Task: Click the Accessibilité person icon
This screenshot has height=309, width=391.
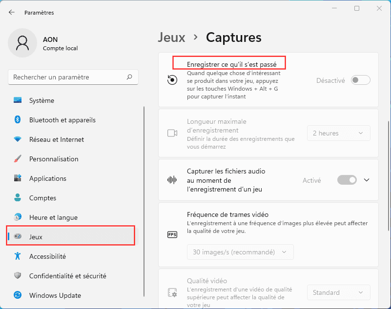Action: [x=18, y=256]
